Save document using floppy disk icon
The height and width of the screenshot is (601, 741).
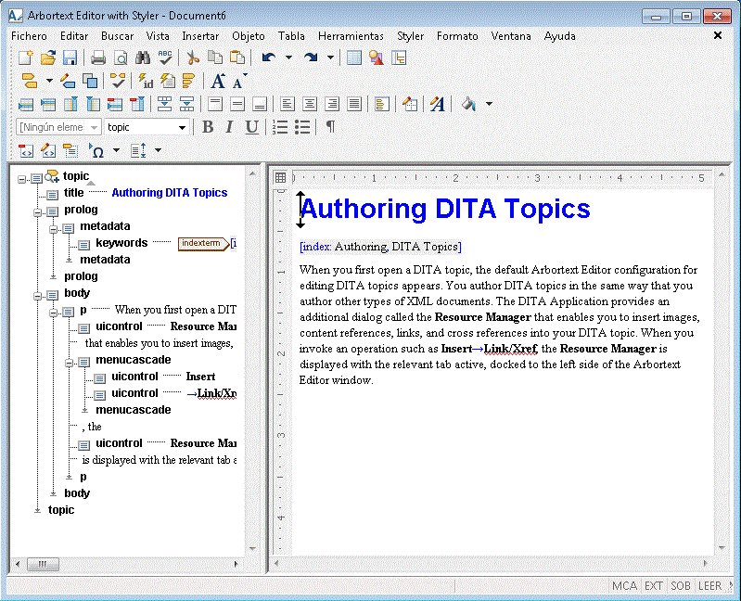(70, 58)
